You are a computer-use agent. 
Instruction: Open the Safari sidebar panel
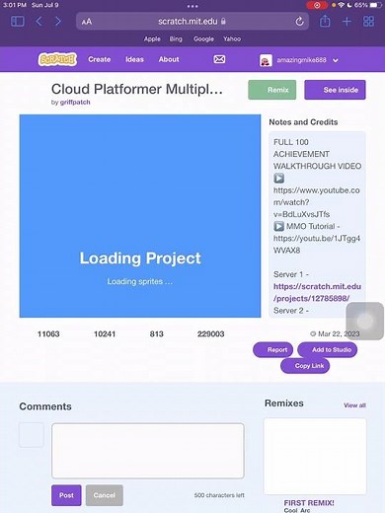pyautogui.click(x=18, y=22)
